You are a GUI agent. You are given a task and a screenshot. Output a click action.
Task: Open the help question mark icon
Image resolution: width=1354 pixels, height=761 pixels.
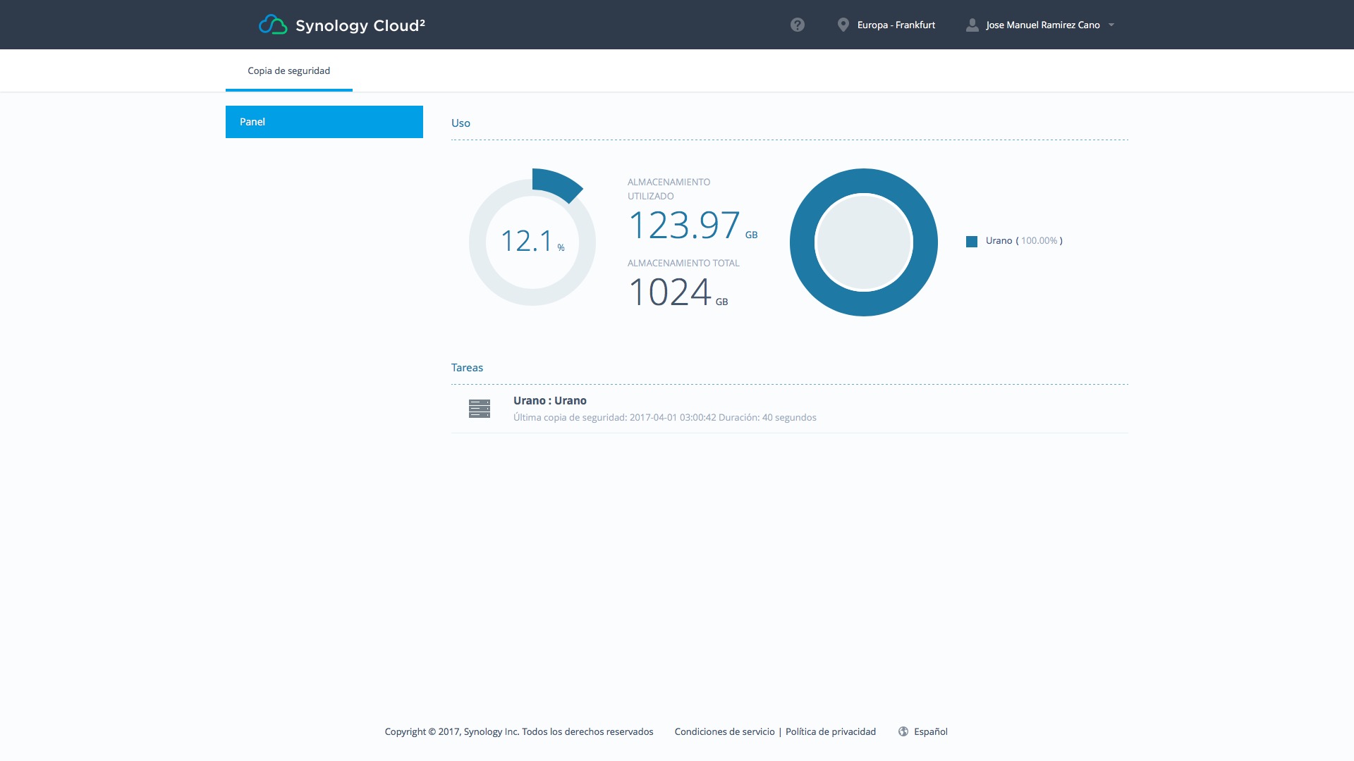[798, 25]
